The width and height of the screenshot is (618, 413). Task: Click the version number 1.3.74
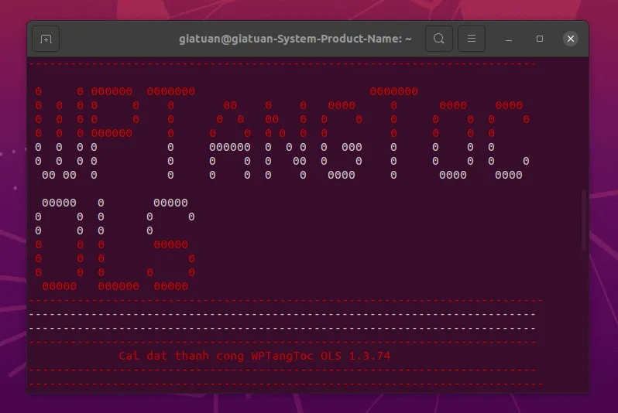click(370, 357)
